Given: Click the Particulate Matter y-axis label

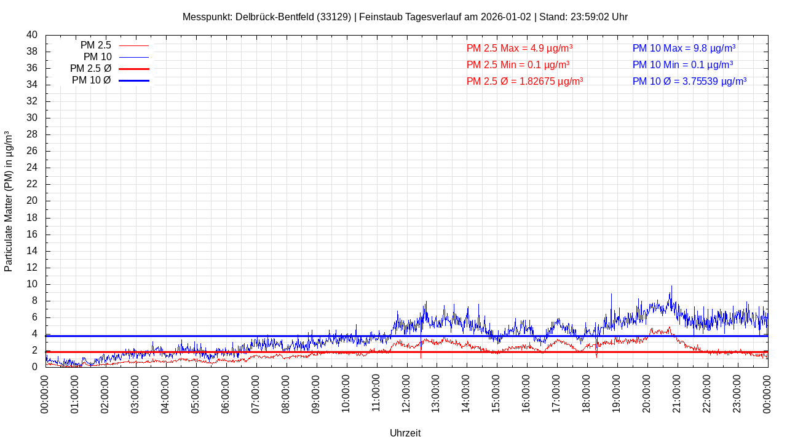Looking at the screenshot, I should tap(9, 201).
